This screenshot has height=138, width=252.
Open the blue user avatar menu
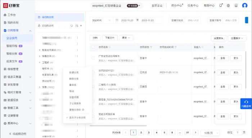point(244,5)
